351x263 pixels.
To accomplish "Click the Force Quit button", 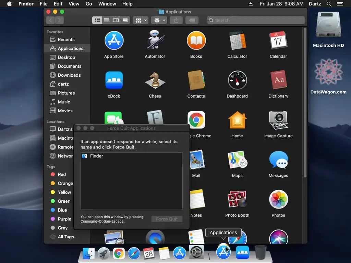I will tap(167, 219).
